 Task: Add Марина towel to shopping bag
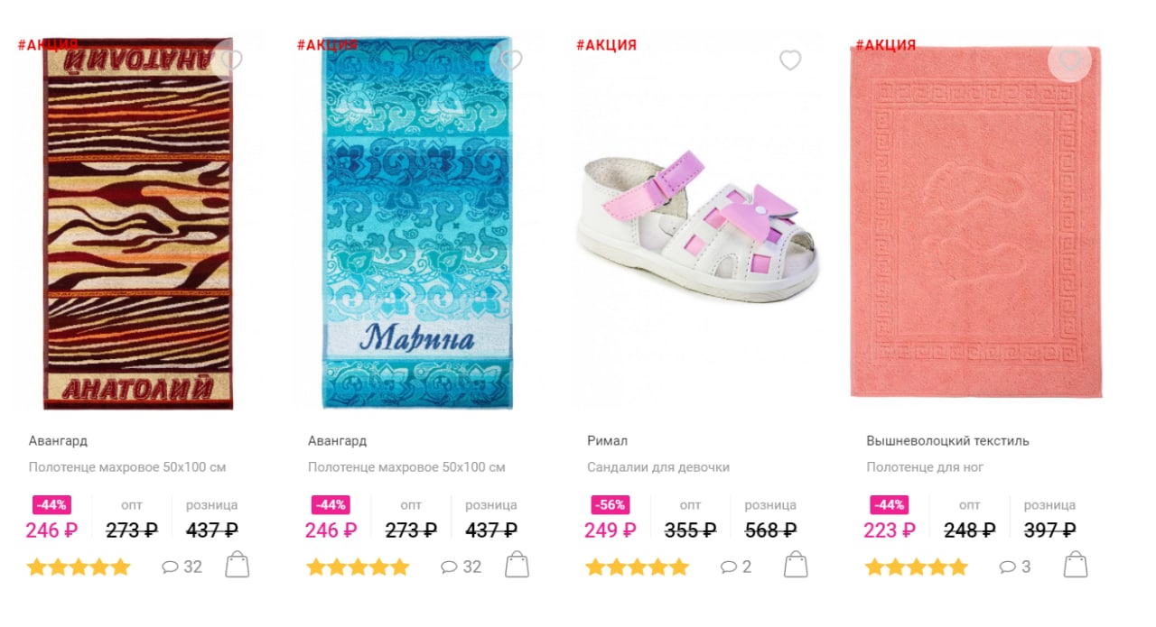(517, 565)
